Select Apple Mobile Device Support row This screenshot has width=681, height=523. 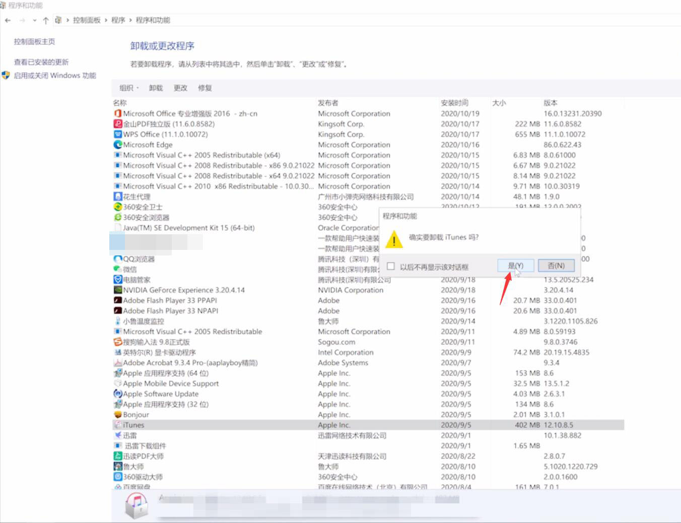(368, 383)
